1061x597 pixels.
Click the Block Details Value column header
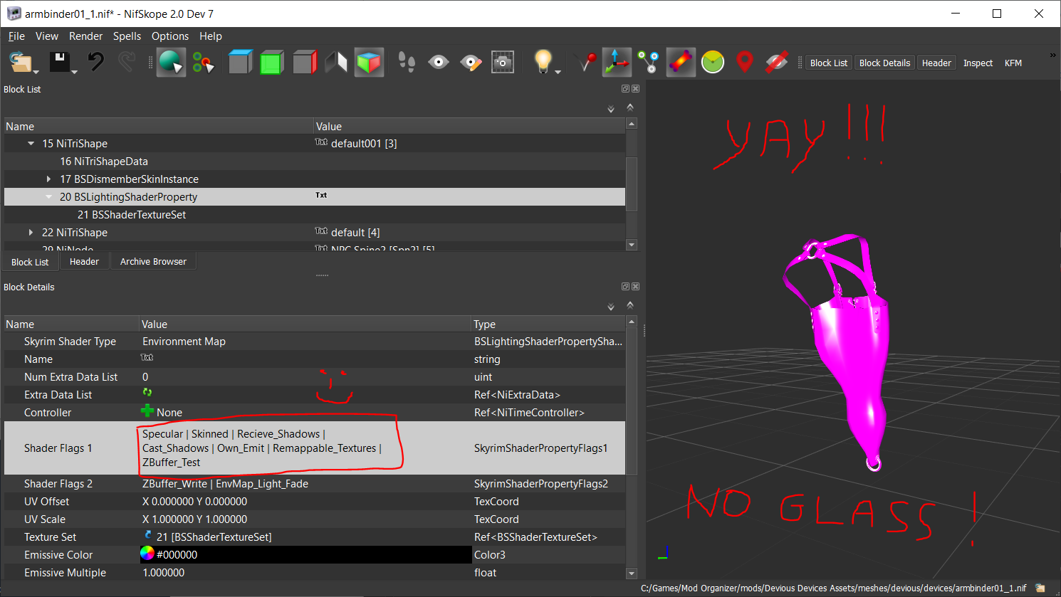point(305,324)
